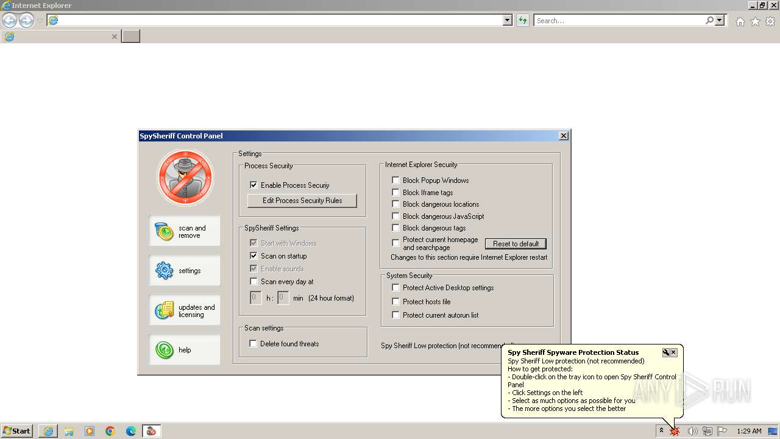The height and width of the screenshot is (439, 780).
Task: Open the network tray icon
Action: click(x=707, y=431)
